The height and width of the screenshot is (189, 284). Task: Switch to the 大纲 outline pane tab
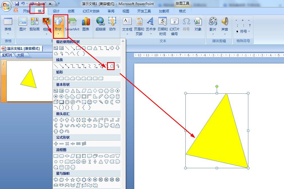click(21, 55)
